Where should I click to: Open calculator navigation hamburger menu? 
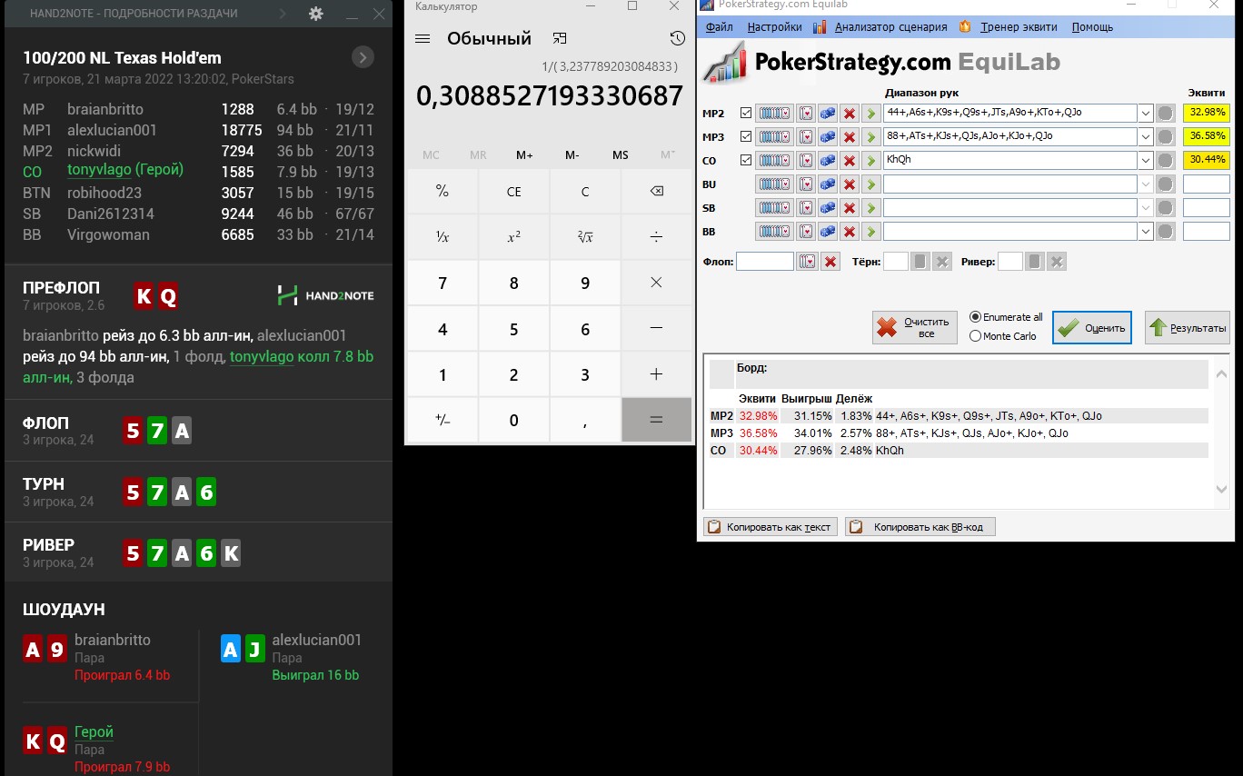pyautogui.click(x=422, y=39)
